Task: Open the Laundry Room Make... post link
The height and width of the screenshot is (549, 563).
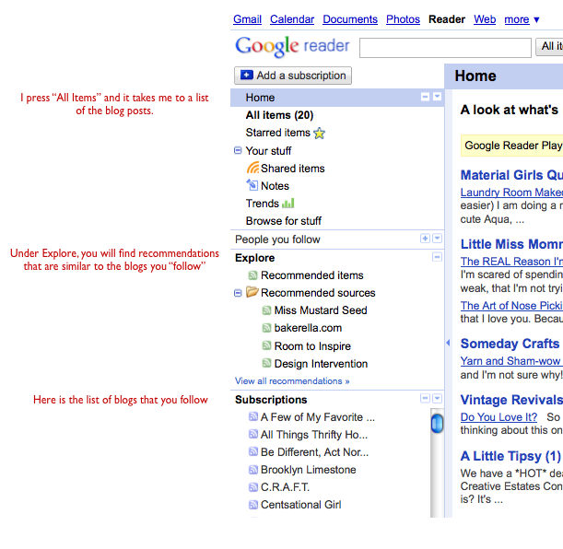Action: [511, 193]
